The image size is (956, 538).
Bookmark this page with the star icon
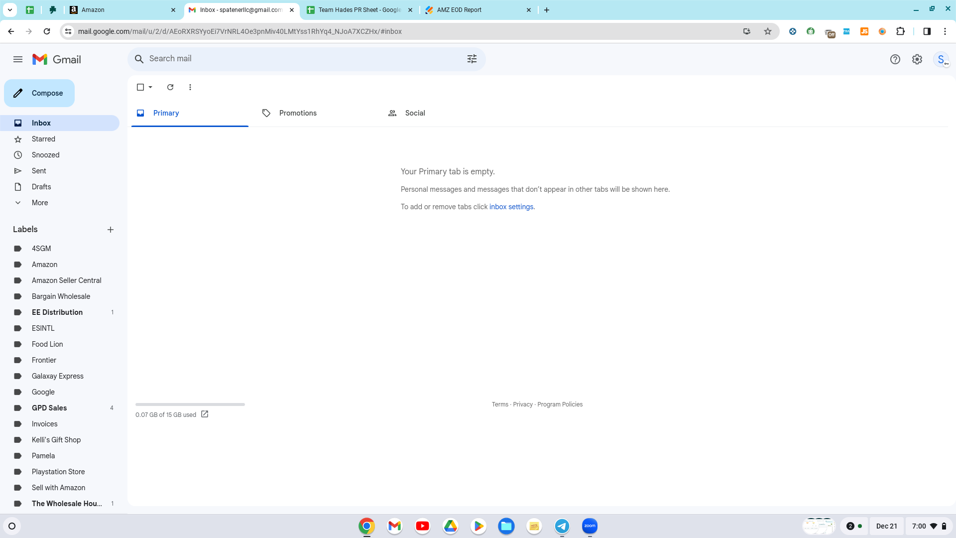click(768, 31)
